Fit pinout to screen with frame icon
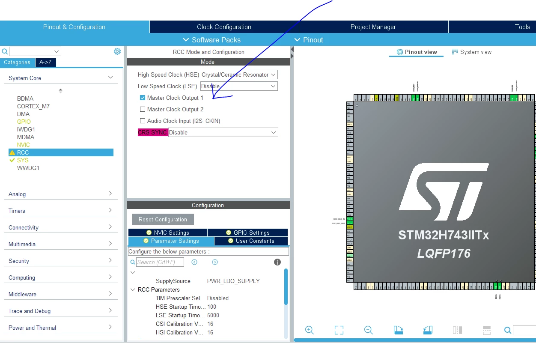The width and height of the screenshot is (536, 343). coord(339,330)
